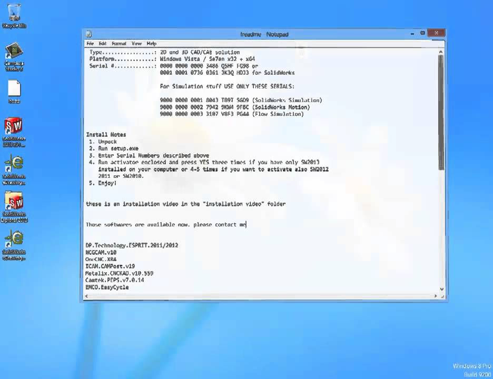493x379 pixels.
Task: Select the first SolidWorks eDrawings desktop icon
Action: pyautogui.click(x=14, y=169)
